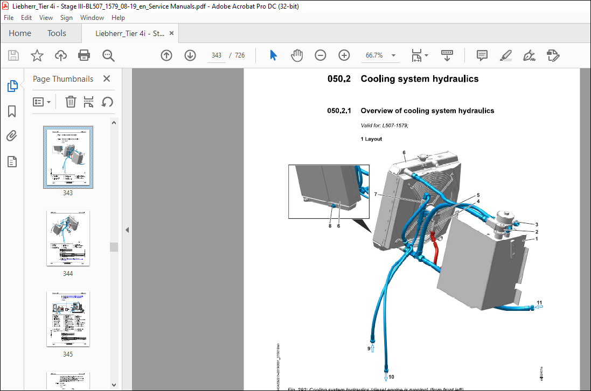Open the Sign document pen tool
This screenshot has width=591, height=391.
529,55
